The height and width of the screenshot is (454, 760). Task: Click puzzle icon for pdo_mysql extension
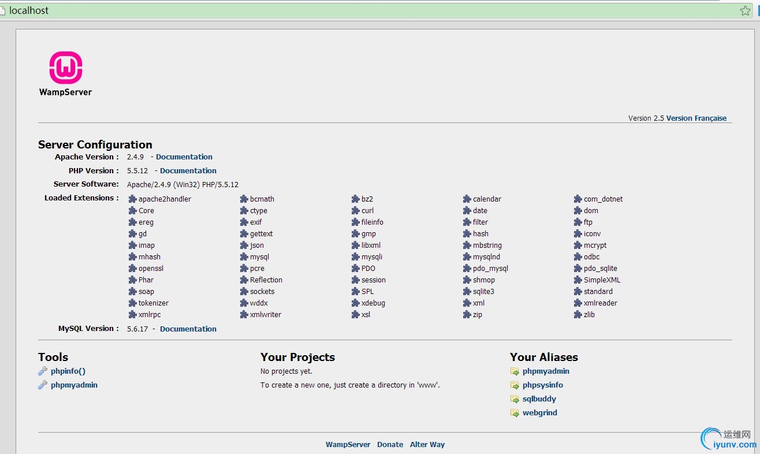point(467,269)
